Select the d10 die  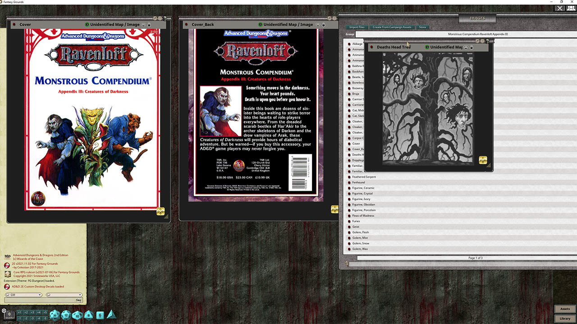[x=77, y=315]
